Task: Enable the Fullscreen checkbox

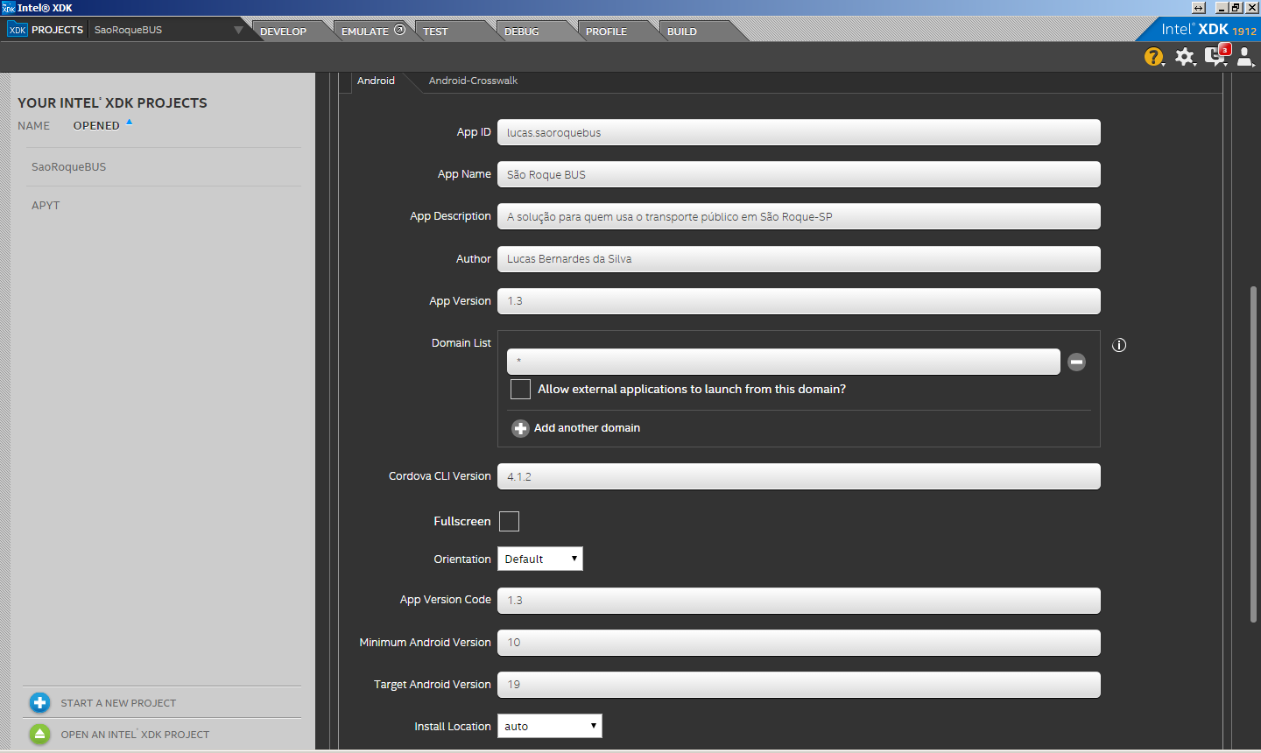Action: (509, 522)
